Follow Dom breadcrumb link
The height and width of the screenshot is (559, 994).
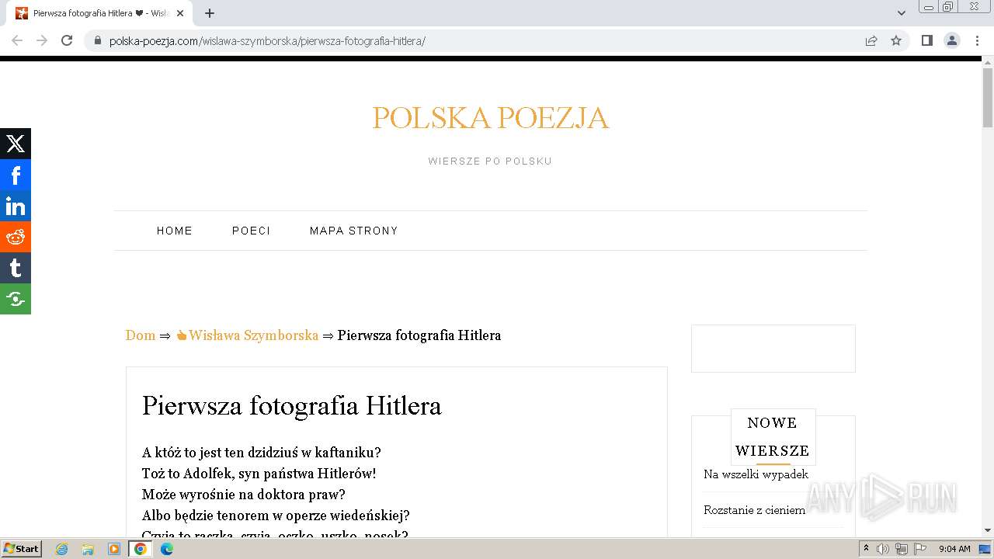click(x=141, y=335)
